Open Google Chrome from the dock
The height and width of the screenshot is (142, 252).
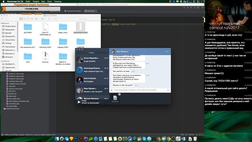pos(169,138)
